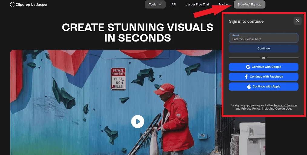Open the Tools dropdown menu
Viewport: 307px width, 155px height.
point(155,5)
